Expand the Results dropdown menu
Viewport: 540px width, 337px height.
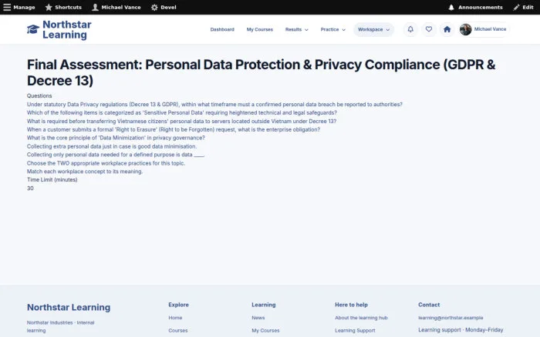point(296,29)
